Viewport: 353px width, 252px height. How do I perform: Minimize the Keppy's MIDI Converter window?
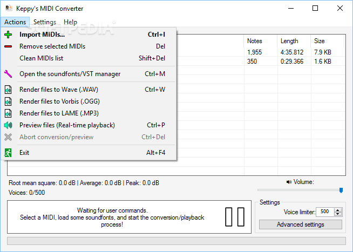[291, 8]
